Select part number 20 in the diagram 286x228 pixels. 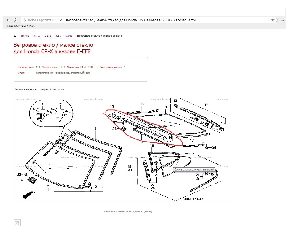click(129, 170)
